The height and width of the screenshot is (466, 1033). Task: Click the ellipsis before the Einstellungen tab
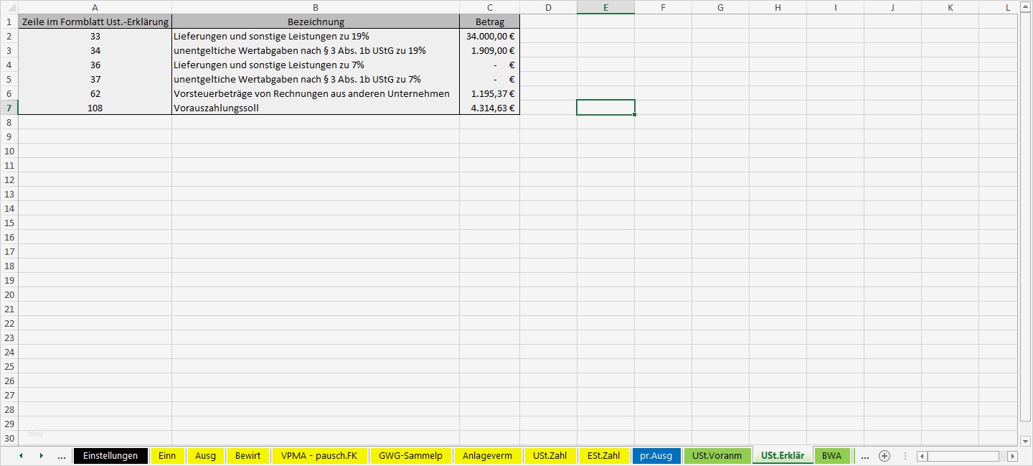[62, 455]
